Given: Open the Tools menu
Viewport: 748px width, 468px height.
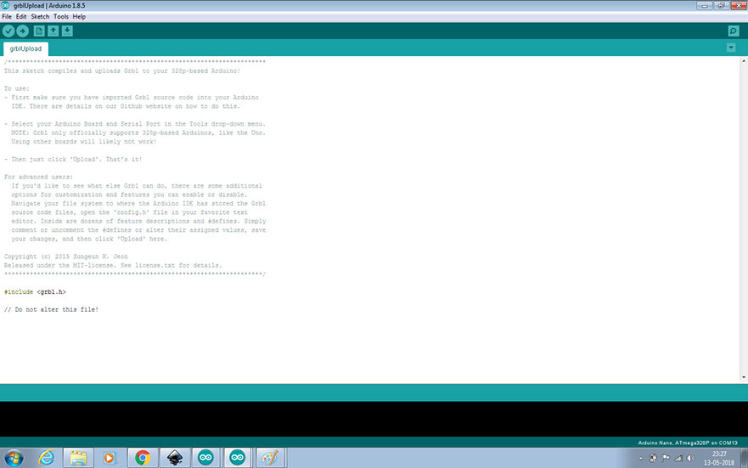Looking at the screenshot, I should click(x=61, y=17).
